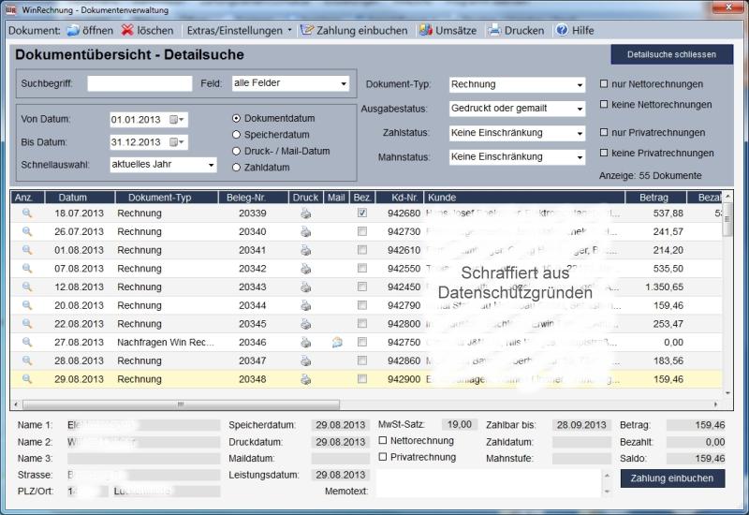Open magnifier icon for invoice 20343

click(x=27, y=287)
